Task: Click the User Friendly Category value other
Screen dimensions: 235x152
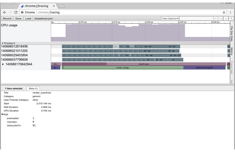Action: click(35, 100)
